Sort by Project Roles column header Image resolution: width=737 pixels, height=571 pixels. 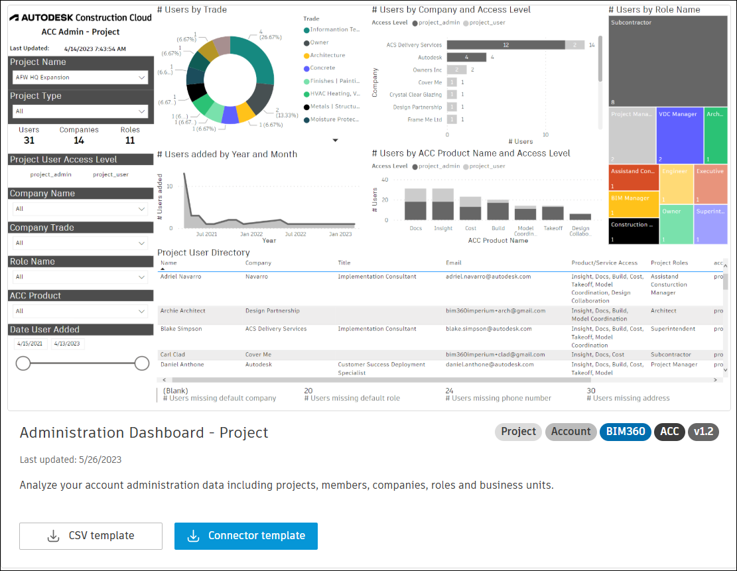(669, 263)
